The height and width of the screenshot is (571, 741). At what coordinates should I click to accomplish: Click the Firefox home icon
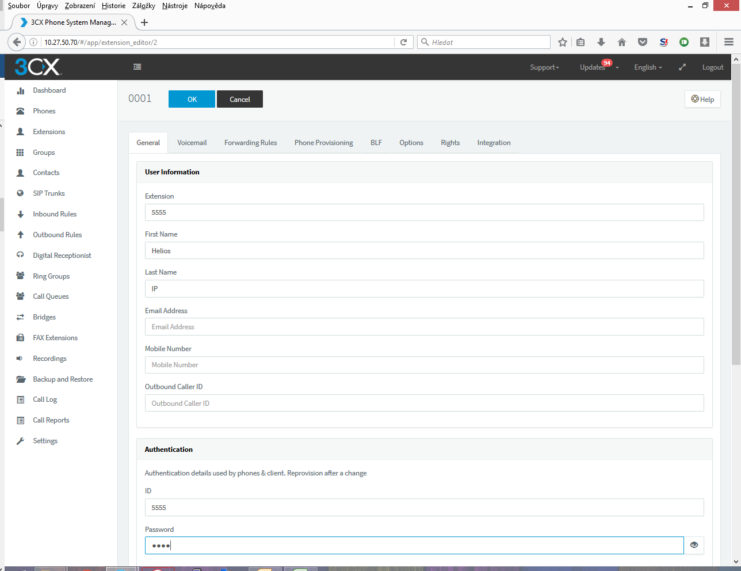622,42
